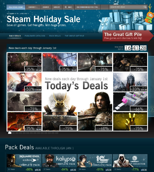Open the yellow hand game deal at -75%
The width and height of the screenshot is (154, 172).
pyautogui.click(x=130, y=121)
